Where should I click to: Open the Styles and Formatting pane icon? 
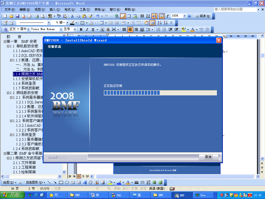pos(6,30)
